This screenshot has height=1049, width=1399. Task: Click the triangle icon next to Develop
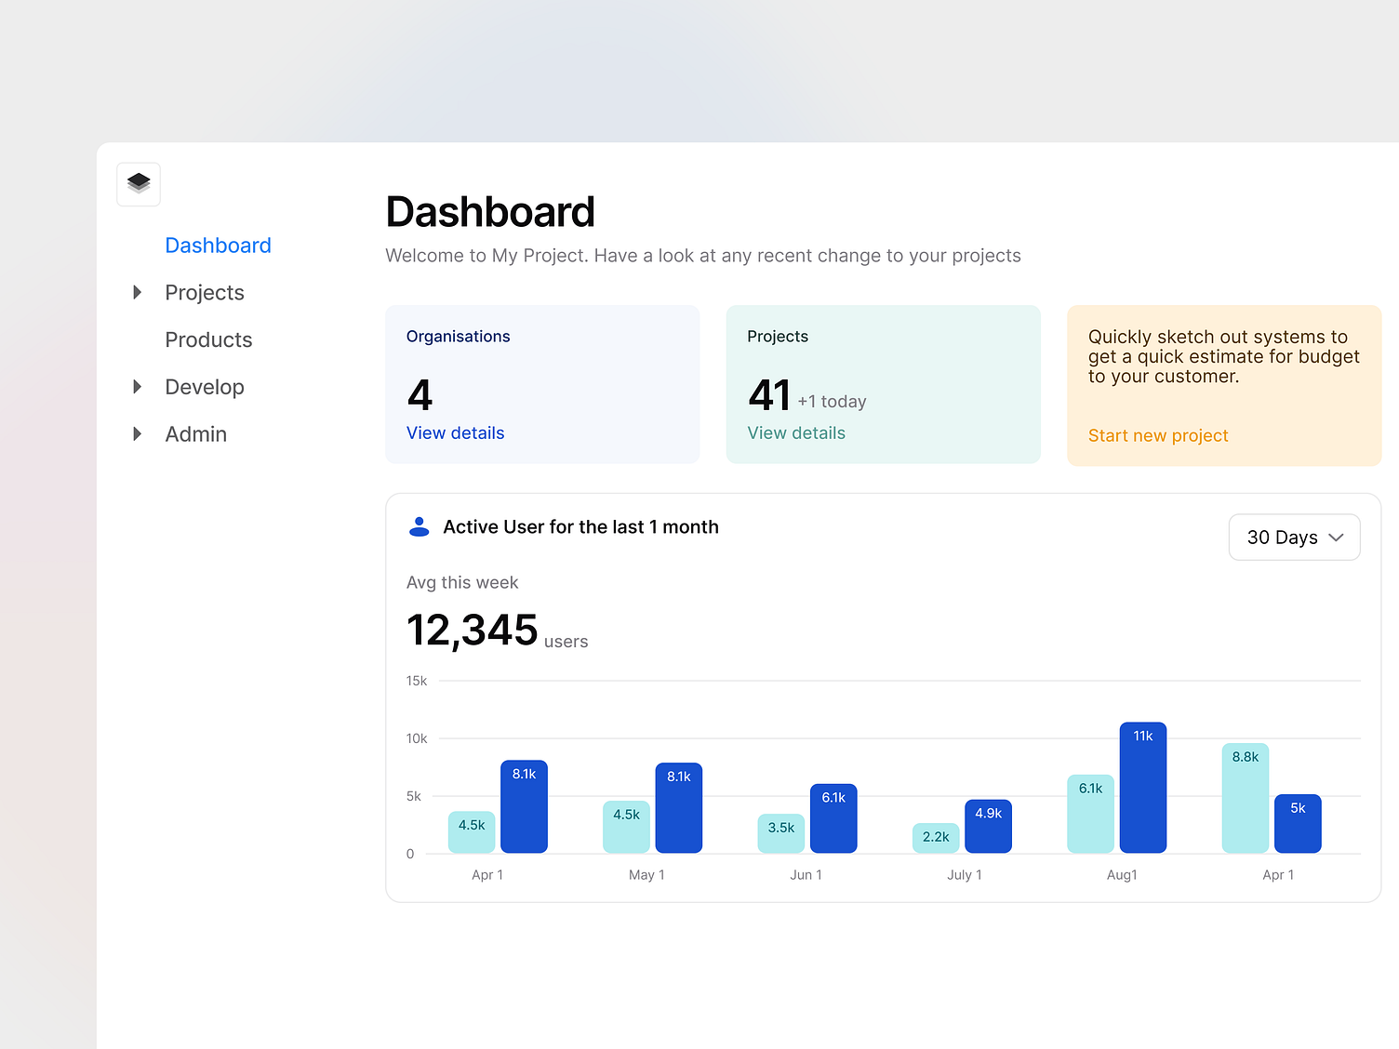tap(137, 387)
